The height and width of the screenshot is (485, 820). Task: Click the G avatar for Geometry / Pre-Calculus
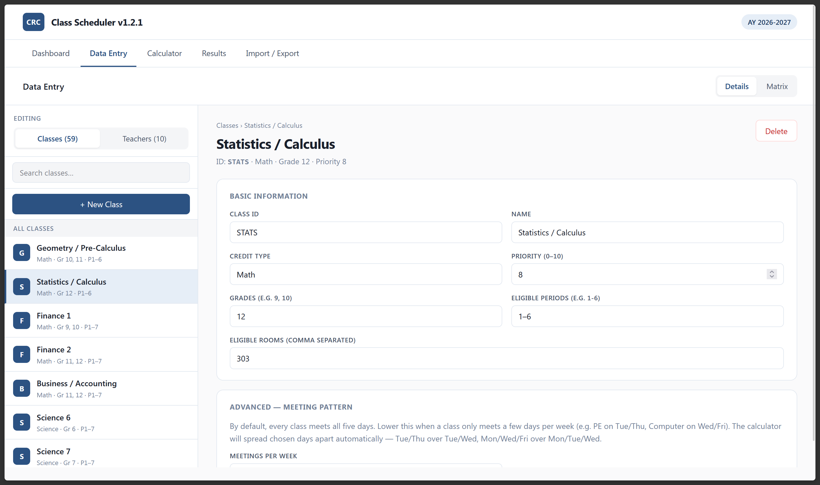click(x=22, y=253)
